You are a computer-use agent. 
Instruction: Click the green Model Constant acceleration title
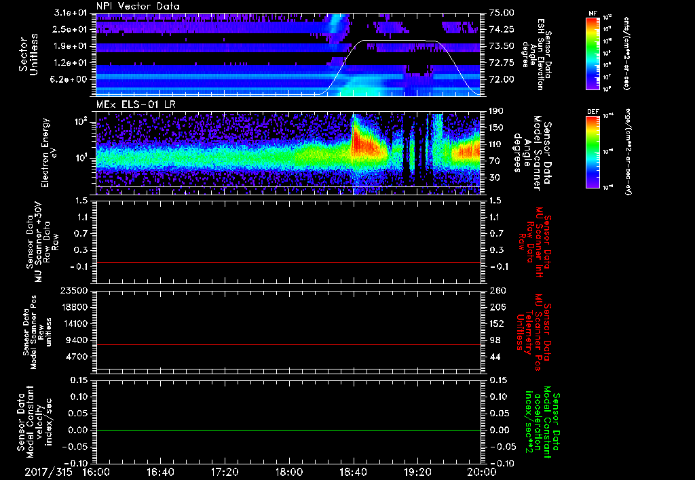coord(543,420)
